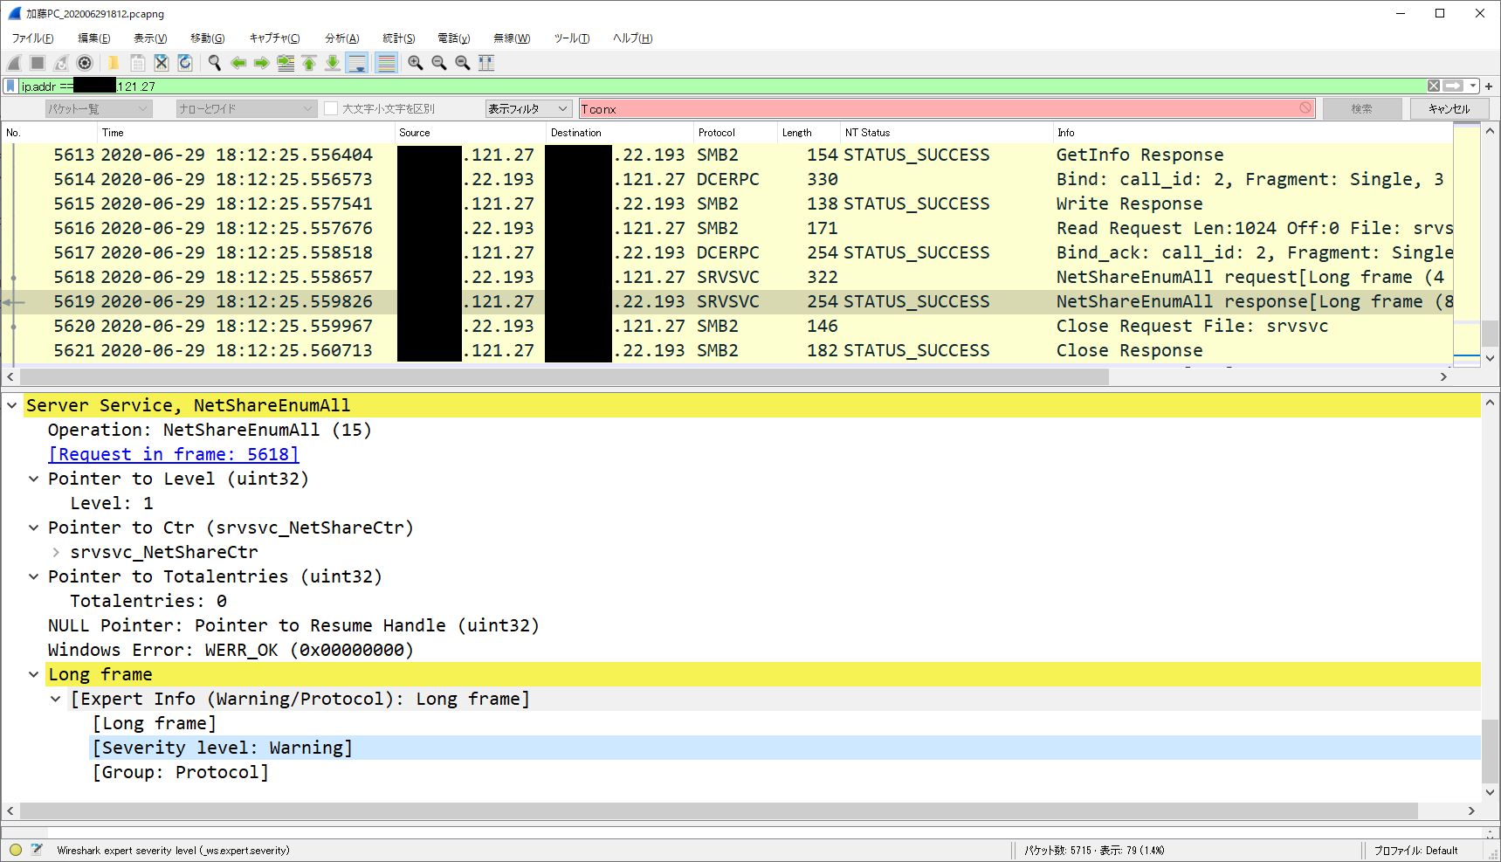
Task: Go to specified packet icon
Action: [286, 63]
